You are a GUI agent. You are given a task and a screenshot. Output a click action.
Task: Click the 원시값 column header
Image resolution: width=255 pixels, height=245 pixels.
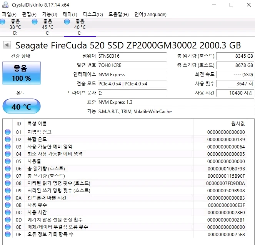[220, 124]
